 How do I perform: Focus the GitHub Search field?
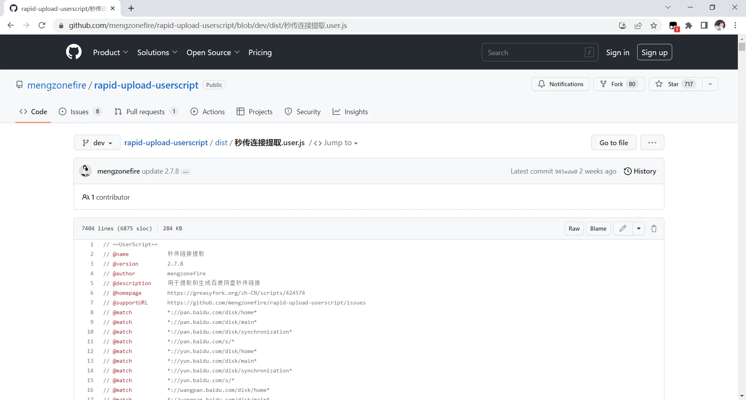point(540,52)
